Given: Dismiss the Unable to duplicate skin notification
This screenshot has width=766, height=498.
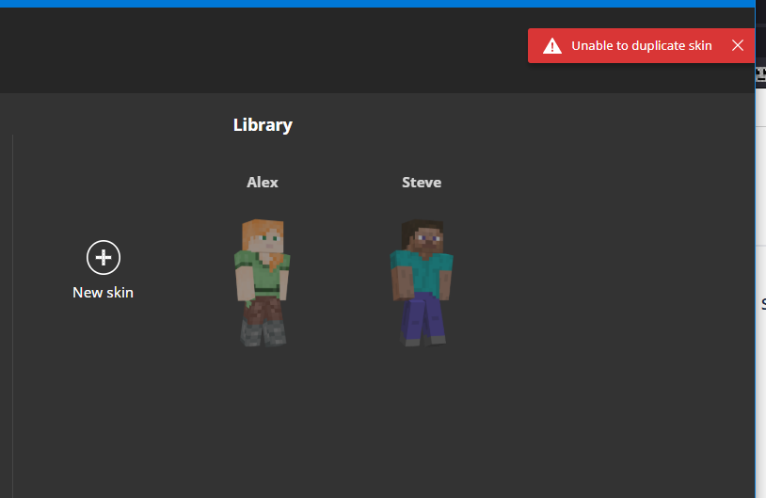Looking at the screenshot, I should tap(738, 45).
